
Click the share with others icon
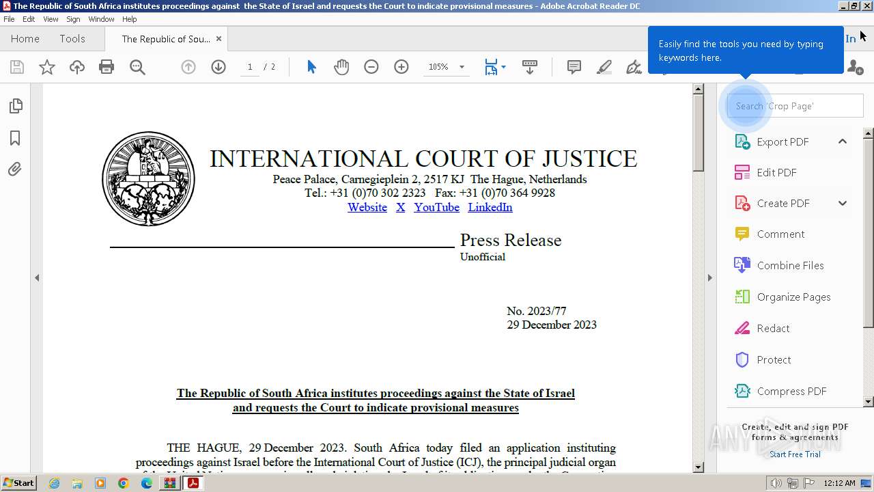854,67
